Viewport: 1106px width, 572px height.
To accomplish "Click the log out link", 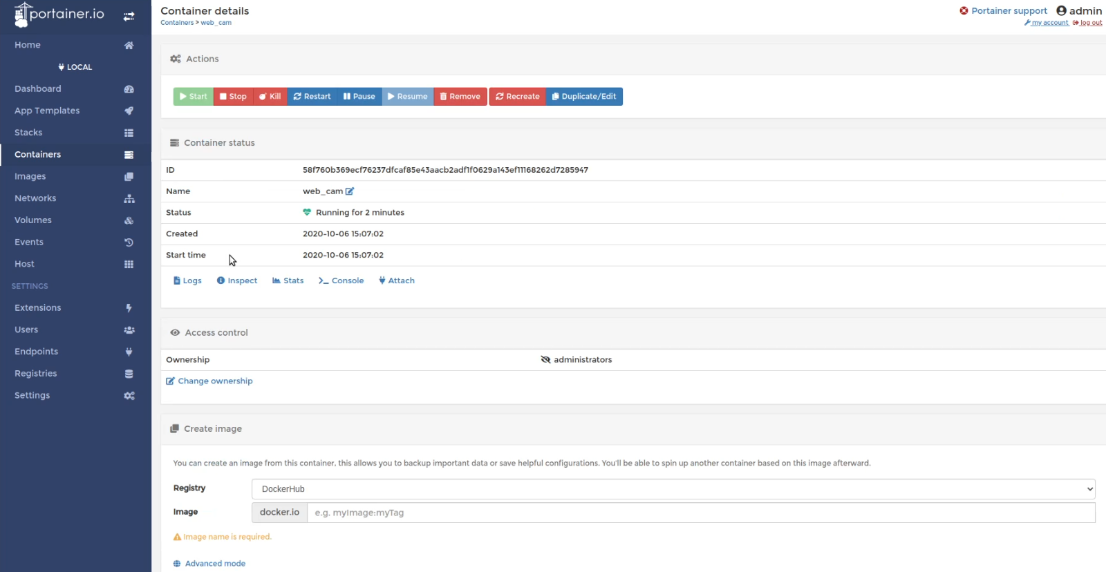I will (1087, 23).
